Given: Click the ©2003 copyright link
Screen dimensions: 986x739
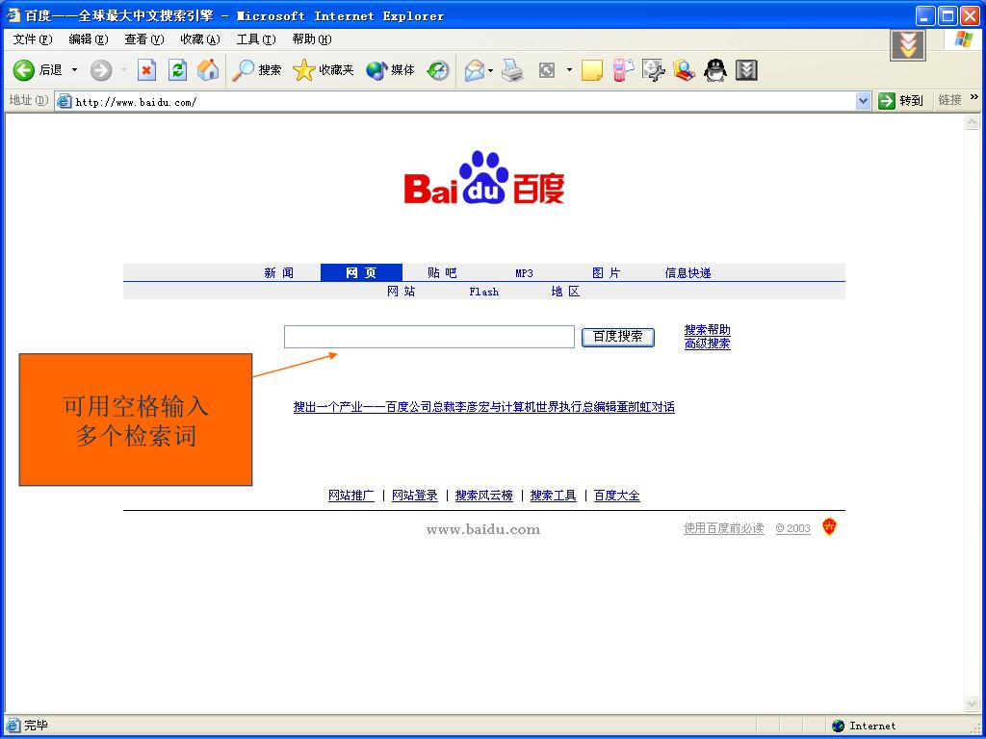Looking at the screenshot, I should point(793,528).
